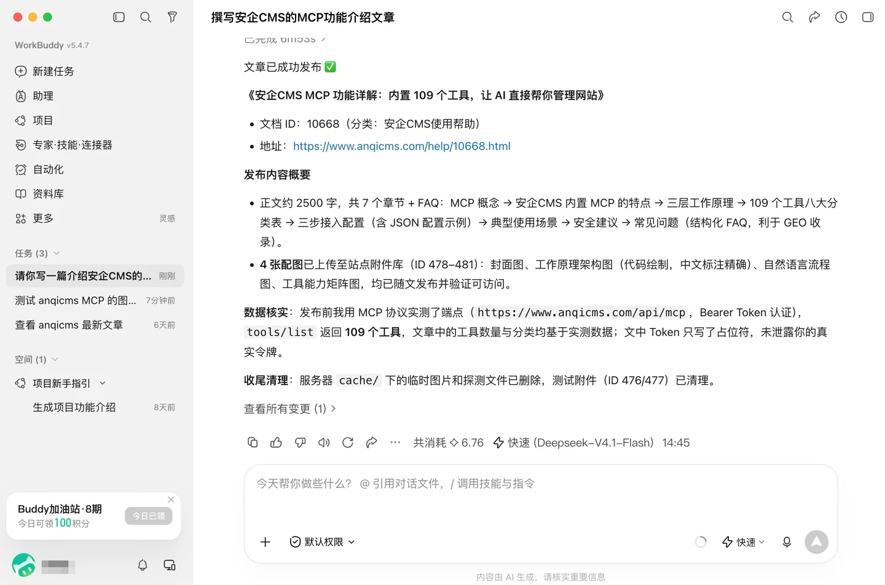Viewport: 885px width, 585px height.
Task: Expand the 已完成 duration line at top
Action: click(285, 41)
